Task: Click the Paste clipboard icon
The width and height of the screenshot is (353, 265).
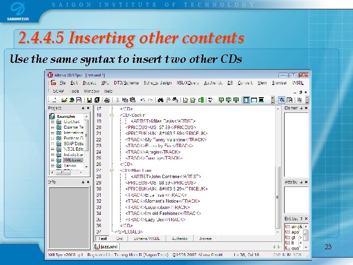Action: tap(132, 100)
